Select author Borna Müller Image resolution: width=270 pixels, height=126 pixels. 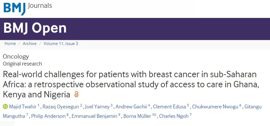(x=137, y=116)
